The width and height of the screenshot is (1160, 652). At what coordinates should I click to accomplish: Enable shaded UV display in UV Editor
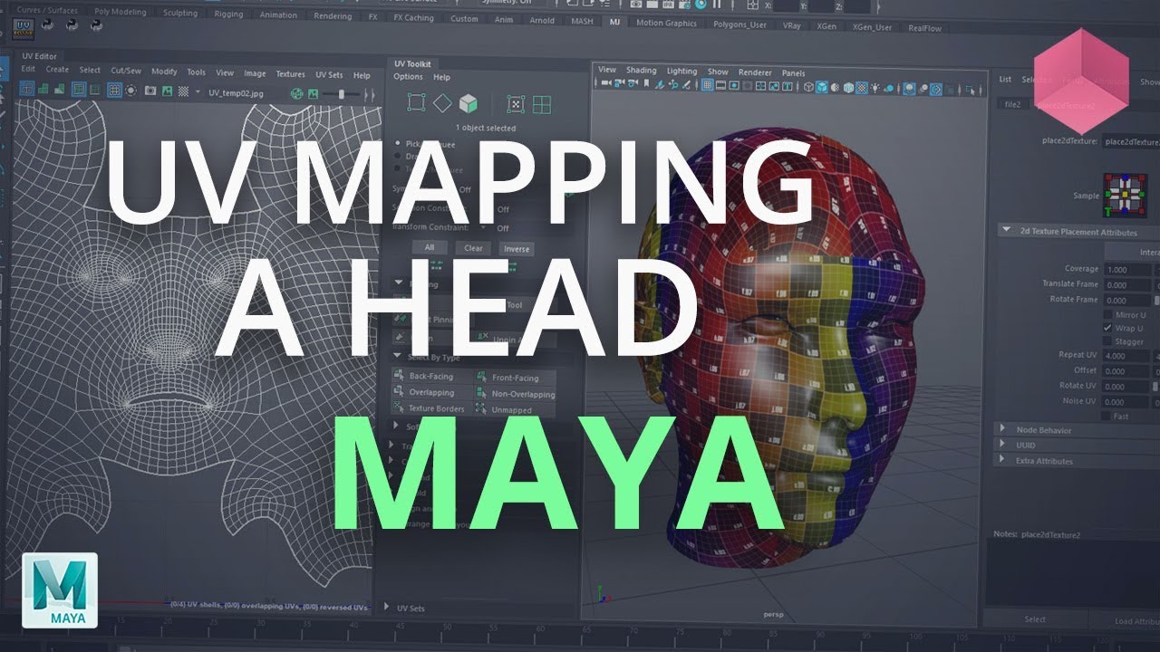pyautogui.click(x=43, y=91)
